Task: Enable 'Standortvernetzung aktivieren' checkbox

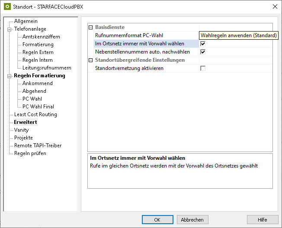Action: 203,68
